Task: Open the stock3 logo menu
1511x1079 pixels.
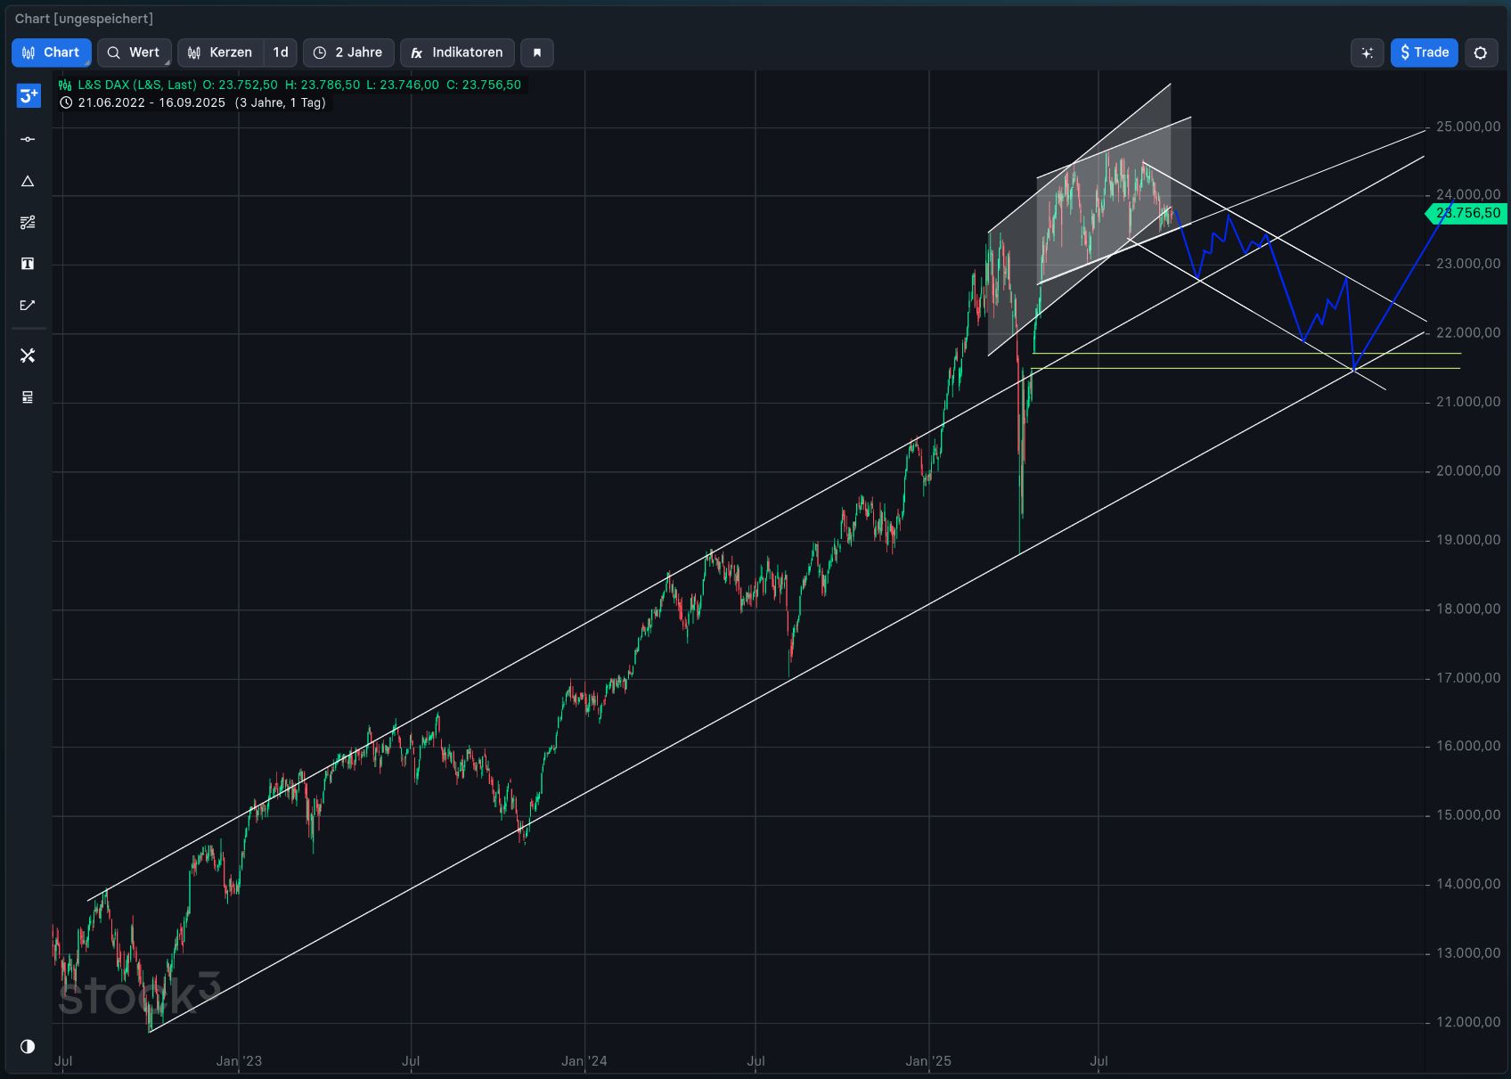Action: point(27,95)
